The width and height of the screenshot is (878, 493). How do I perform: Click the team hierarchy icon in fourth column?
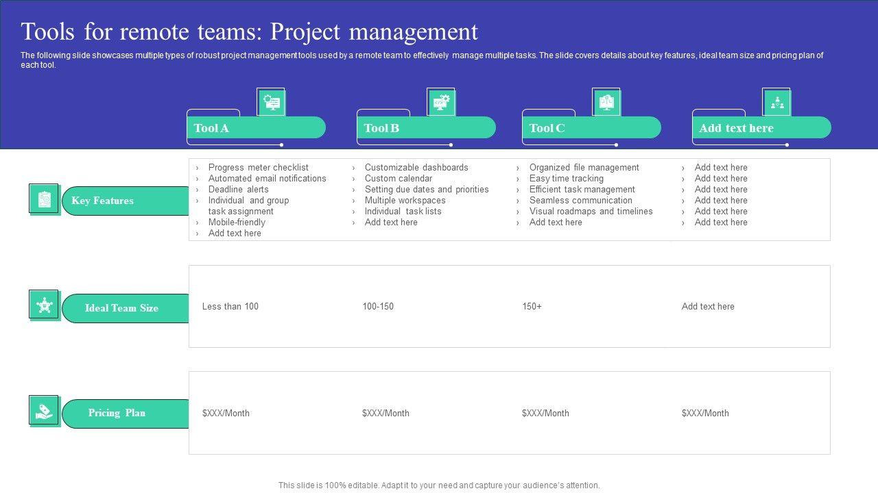click(776, 103)
